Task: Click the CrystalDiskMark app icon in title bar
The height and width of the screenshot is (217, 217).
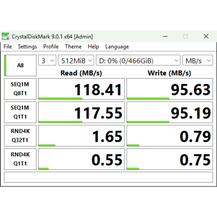Action: coord(5,36)
